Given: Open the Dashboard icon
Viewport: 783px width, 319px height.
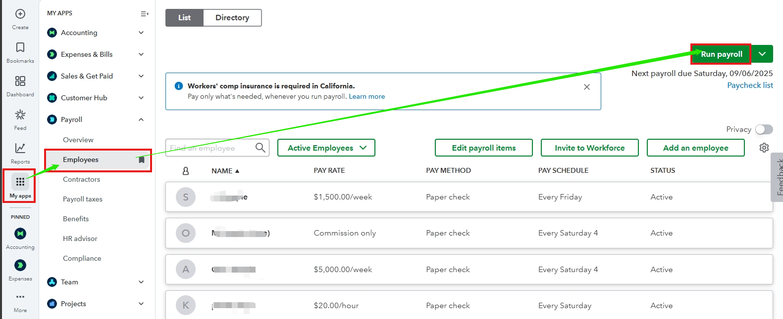Looking at the screenshot, I should tap(20, 81).
